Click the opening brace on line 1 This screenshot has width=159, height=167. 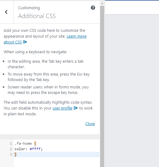coord(35,143)
